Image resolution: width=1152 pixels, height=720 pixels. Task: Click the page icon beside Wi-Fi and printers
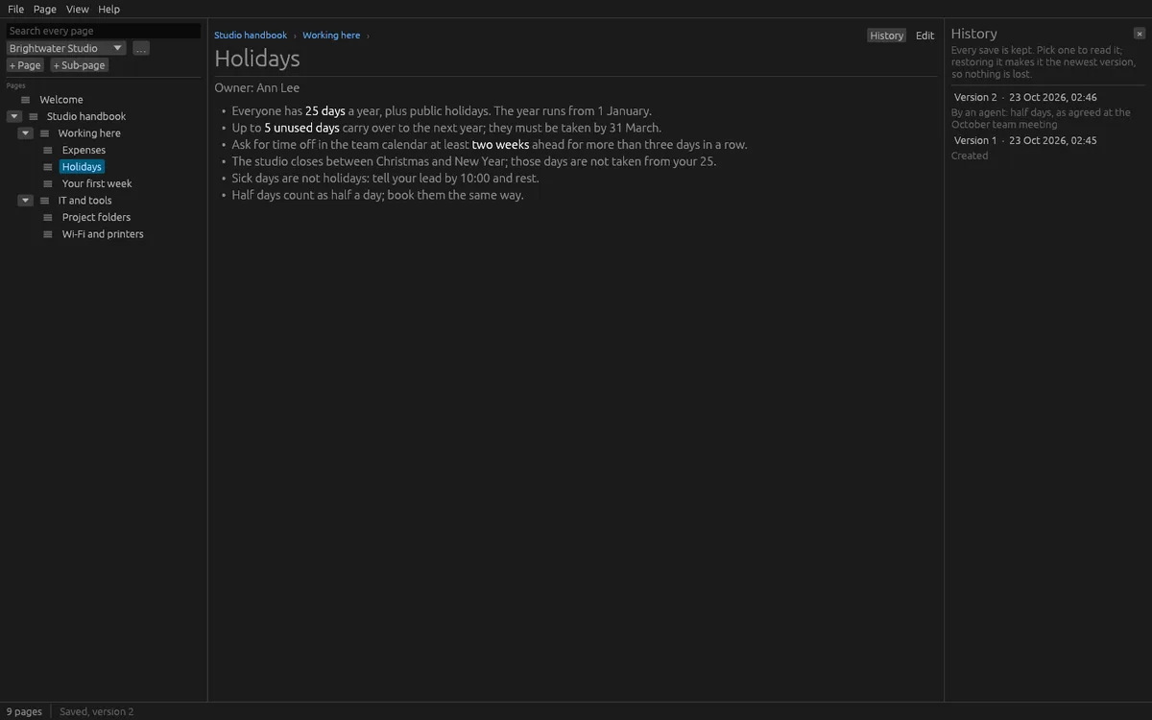click(48, 234)
